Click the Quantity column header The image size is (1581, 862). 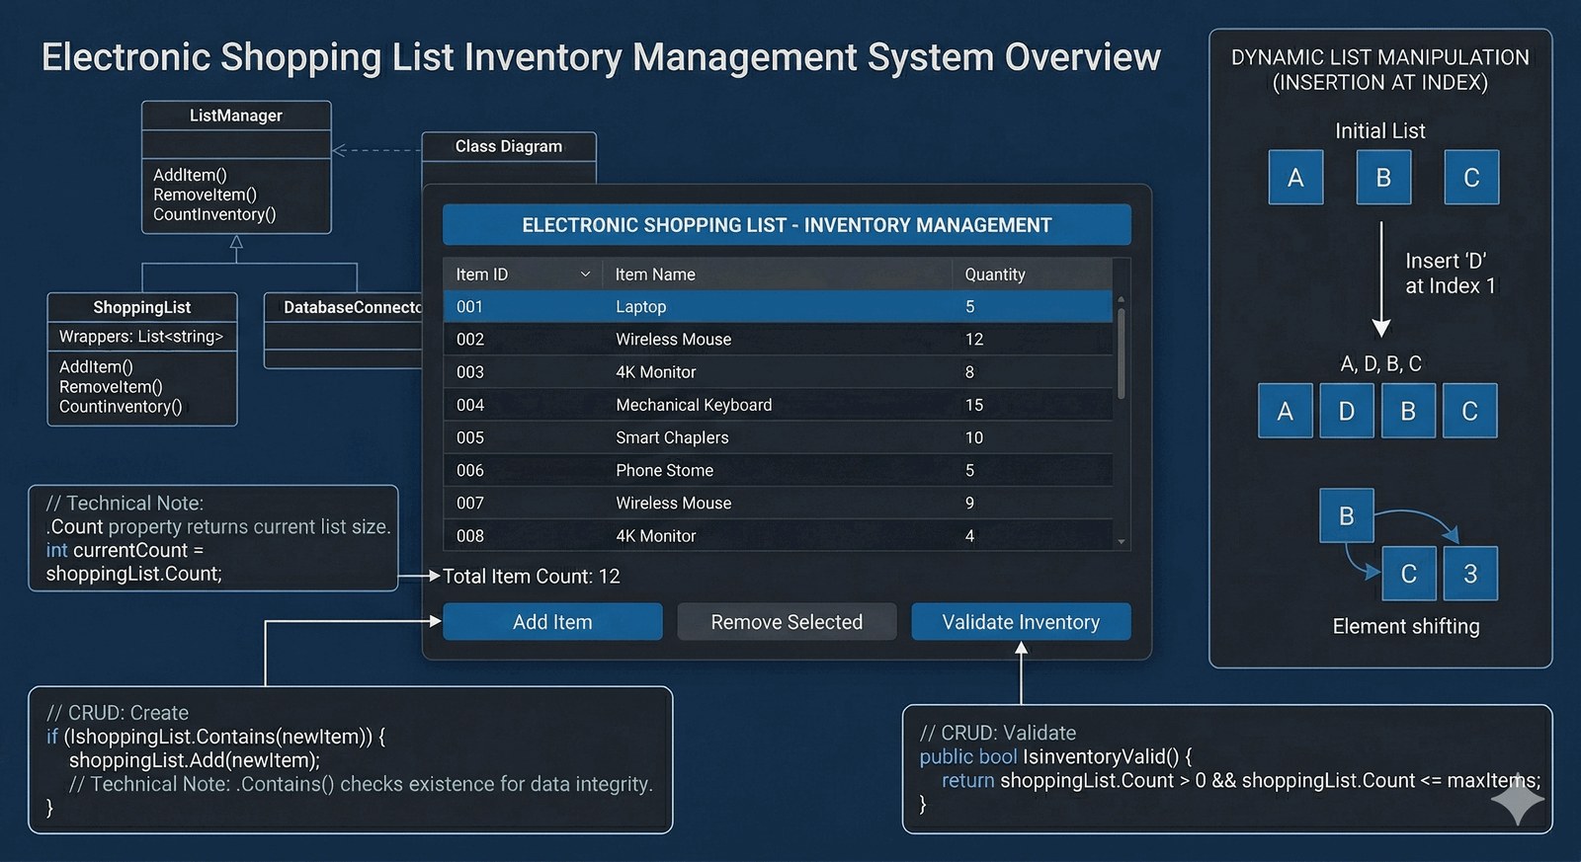coord(994,274)
